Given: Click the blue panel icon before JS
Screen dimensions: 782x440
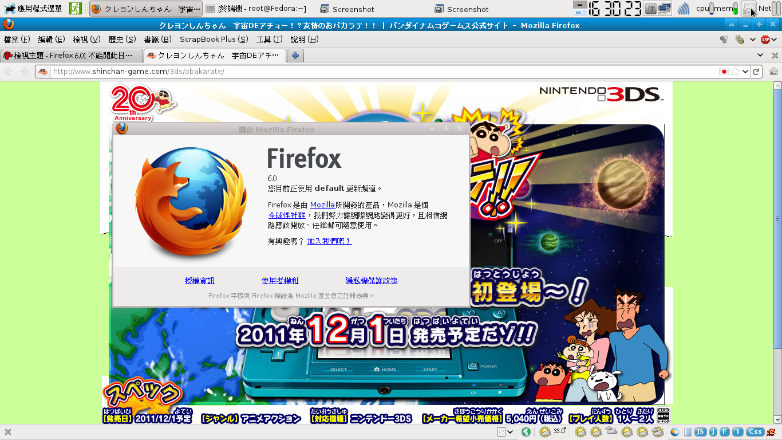Looking at the screenshot, I should click(x=688, y=432).
